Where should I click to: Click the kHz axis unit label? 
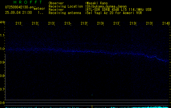tap(3, 22)
